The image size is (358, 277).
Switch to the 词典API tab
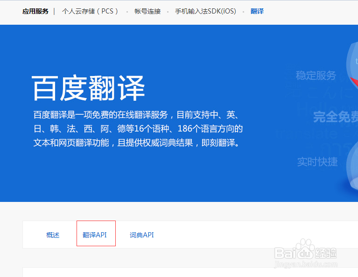click(x=141, y=235)
